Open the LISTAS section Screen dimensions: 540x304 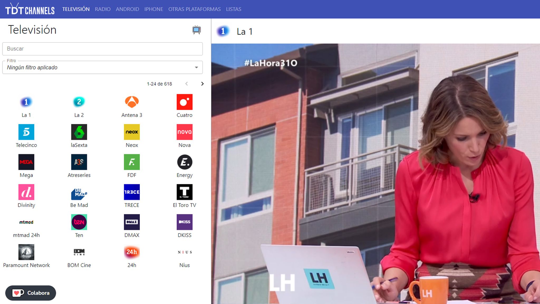tap(233, 9)
